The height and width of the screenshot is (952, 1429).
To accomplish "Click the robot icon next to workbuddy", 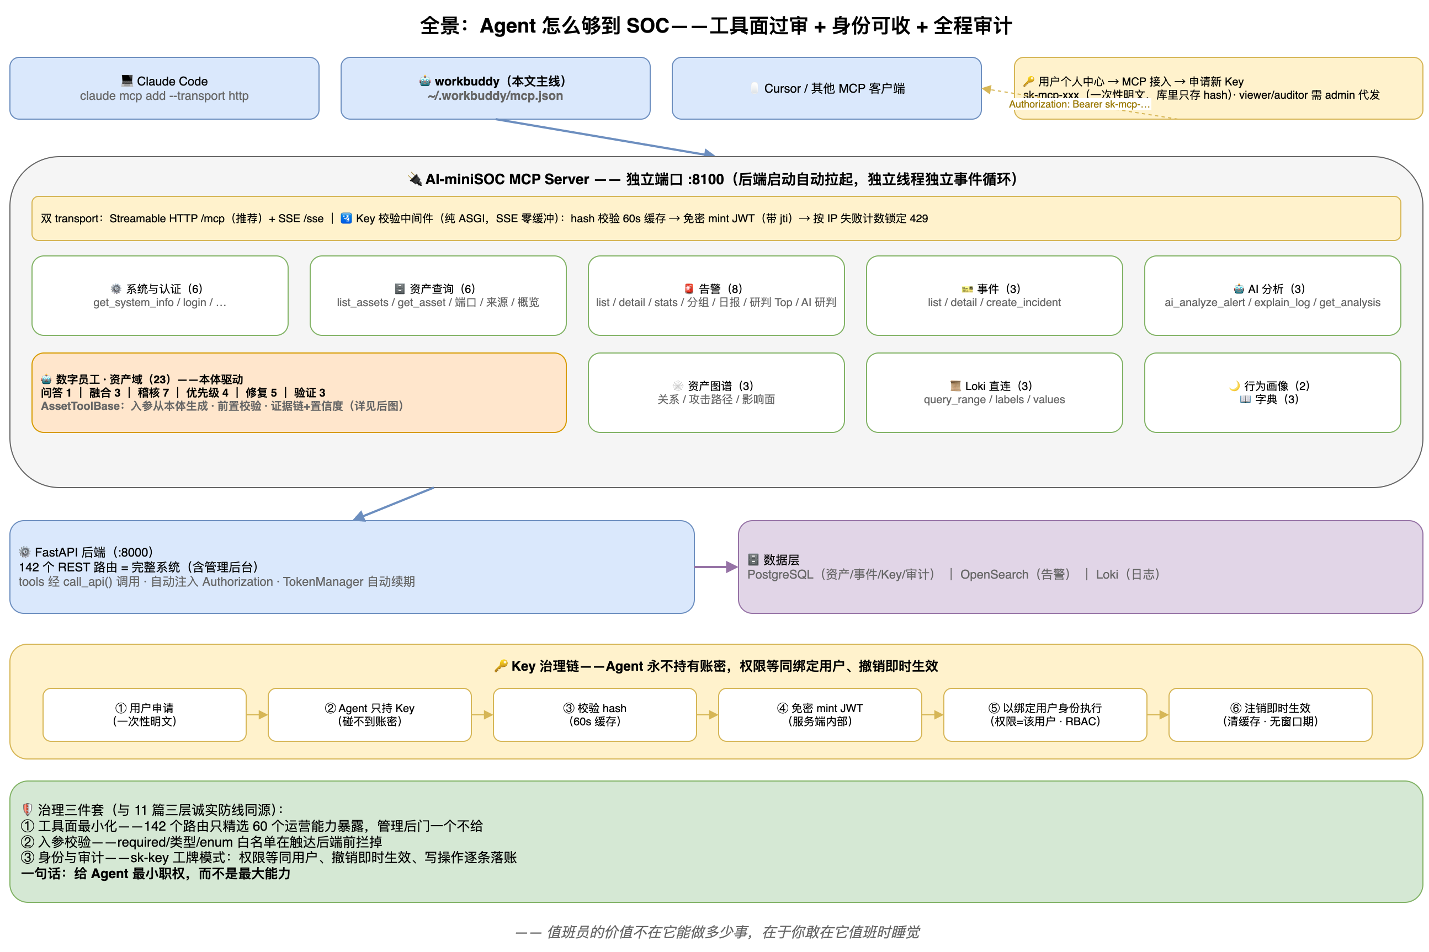I will (x=424, y=81).
